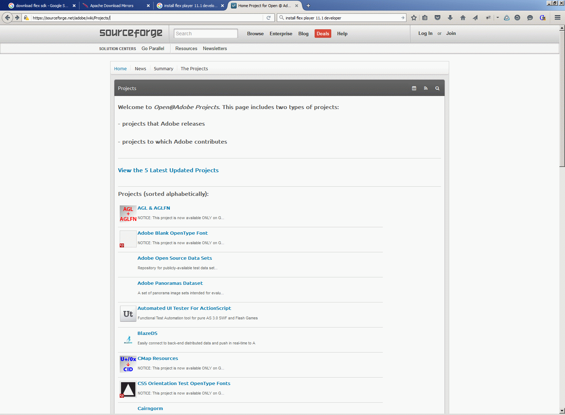Screen dimensions: 565x415
Task: Reload the current page
Action: pos(268,18)
